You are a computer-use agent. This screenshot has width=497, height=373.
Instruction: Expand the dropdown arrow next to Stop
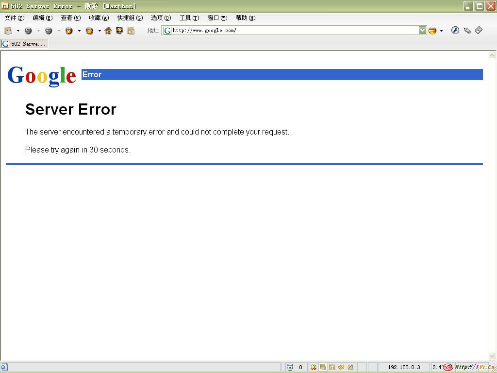pyautogui.click(x=79, y=31)
